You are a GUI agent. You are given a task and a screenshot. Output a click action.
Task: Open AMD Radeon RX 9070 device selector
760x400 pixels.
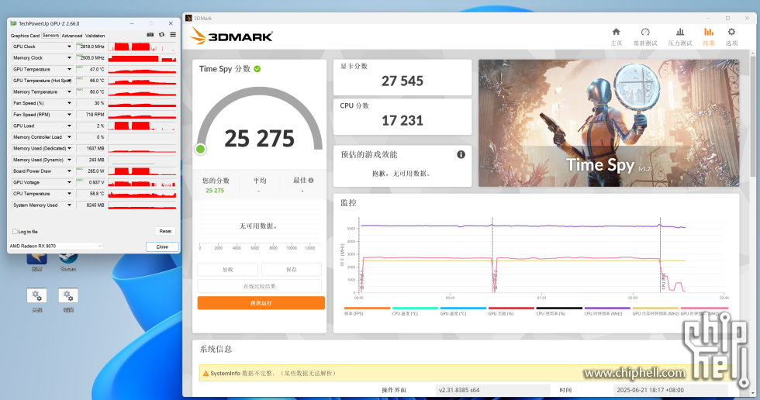(56, 246)
